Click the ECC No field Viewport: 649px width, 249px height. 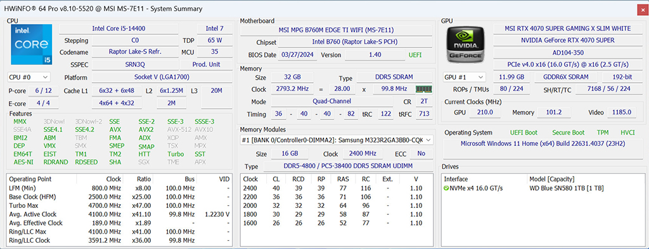[x=421, y=154]
